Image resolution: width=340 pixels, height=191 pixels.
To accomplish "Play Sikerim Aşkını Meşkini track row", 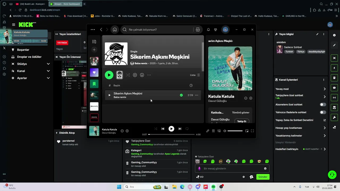I will pyautogui.click(x=109, y=95).
